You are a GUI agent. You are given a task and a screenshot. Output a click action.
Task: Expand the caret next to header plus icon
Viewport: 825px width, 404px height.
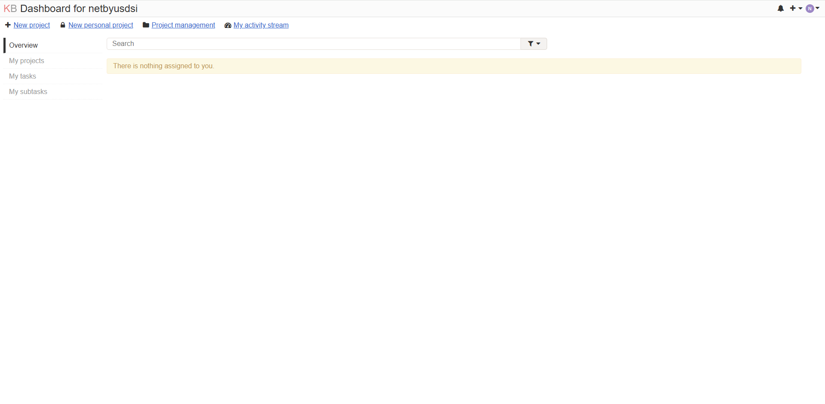click(800, 8)
